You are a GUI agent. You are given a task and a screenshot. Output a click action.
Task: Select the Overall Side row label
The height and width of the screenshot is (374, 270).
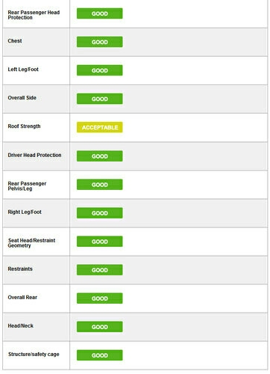(22, 98)
